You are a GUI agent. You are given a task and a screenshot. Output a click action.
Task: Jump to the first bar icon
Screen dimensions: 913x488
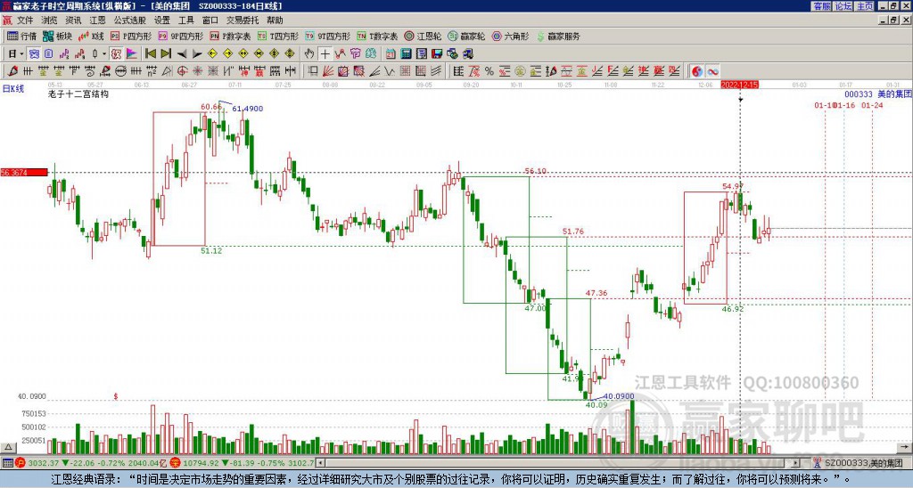pyautogui.click(x=150, y=53)
